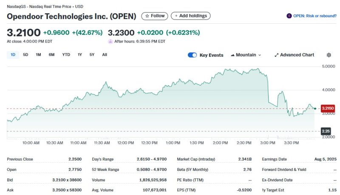The image size is (340, 195).
Task: Toggle the Key Events switch
Action: click(x=193, y=55)
